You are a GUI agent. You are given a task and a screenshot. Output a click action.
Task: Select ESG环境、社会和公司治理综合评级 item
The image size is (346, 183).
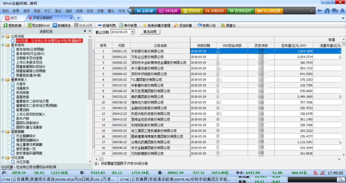point(49,41)
